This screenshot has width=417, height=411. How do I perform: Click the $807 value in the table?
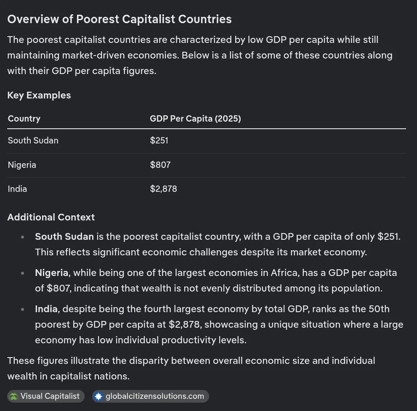(x=160, y=165)
